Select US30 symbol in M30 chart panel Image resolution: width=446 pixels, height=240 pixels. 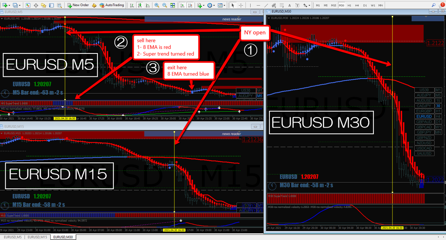(424, 90)
